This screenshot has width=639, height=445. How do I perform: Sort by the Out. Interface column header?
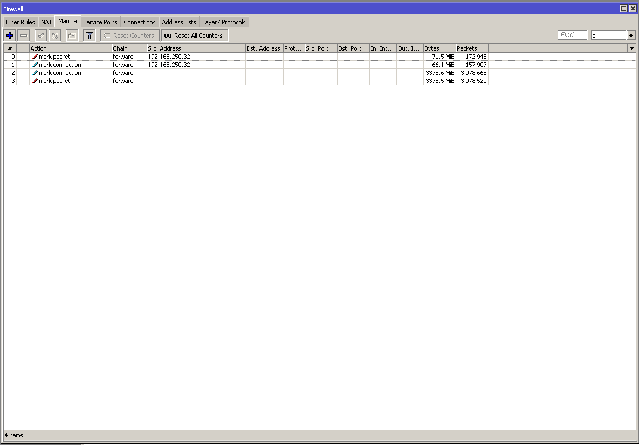point(410,48)
